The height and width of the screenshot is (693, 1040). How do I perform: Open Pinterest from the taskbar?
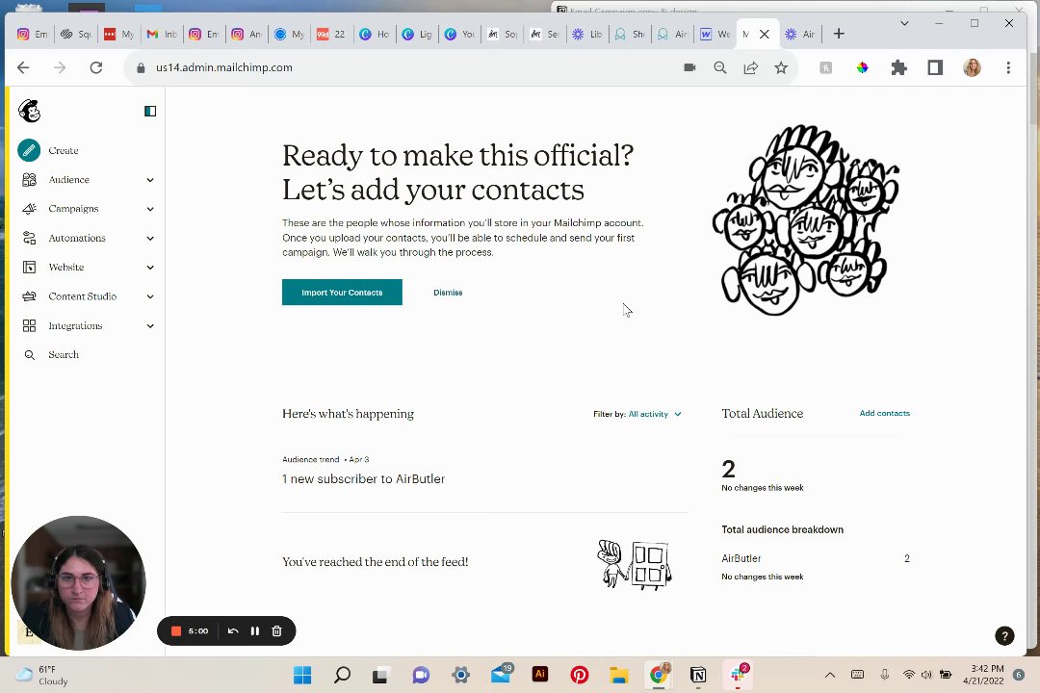click(580, 675)
